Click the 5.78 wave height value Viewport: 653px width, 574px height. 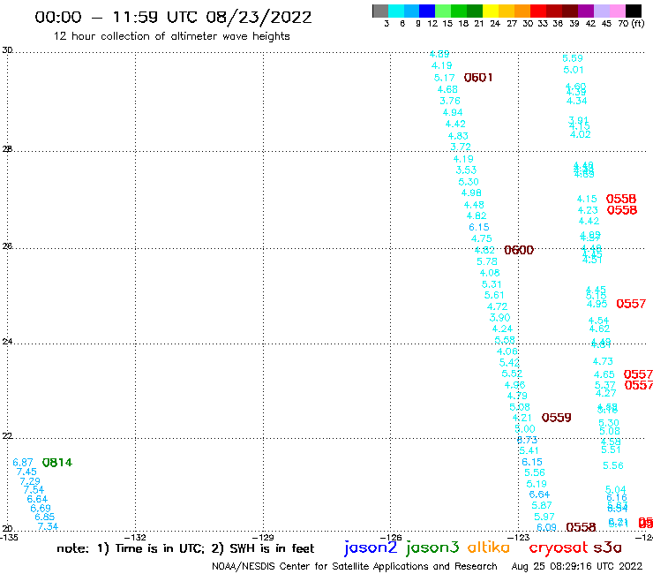[x=487, y=261]
